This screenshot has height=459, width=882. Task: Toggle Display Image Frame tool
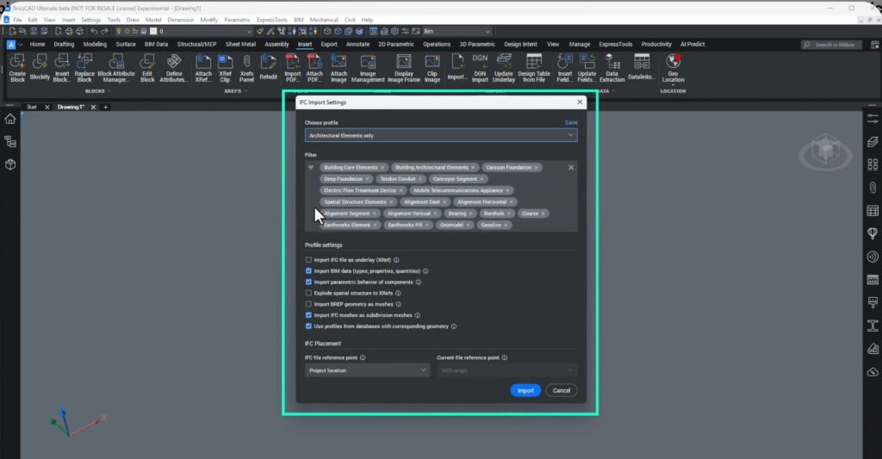pyautogui.click(x=404, y=67)
